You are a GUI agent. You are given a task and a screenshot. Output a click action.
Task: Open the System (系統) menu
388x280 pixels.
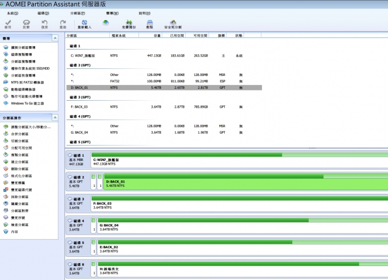(12, 13)
